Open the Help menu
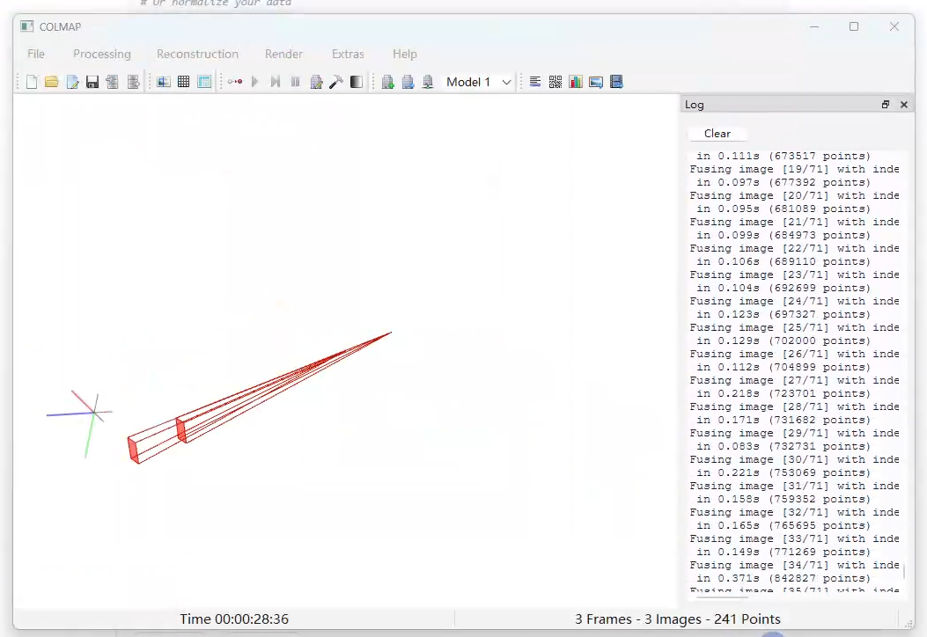 tap(405, 54)
